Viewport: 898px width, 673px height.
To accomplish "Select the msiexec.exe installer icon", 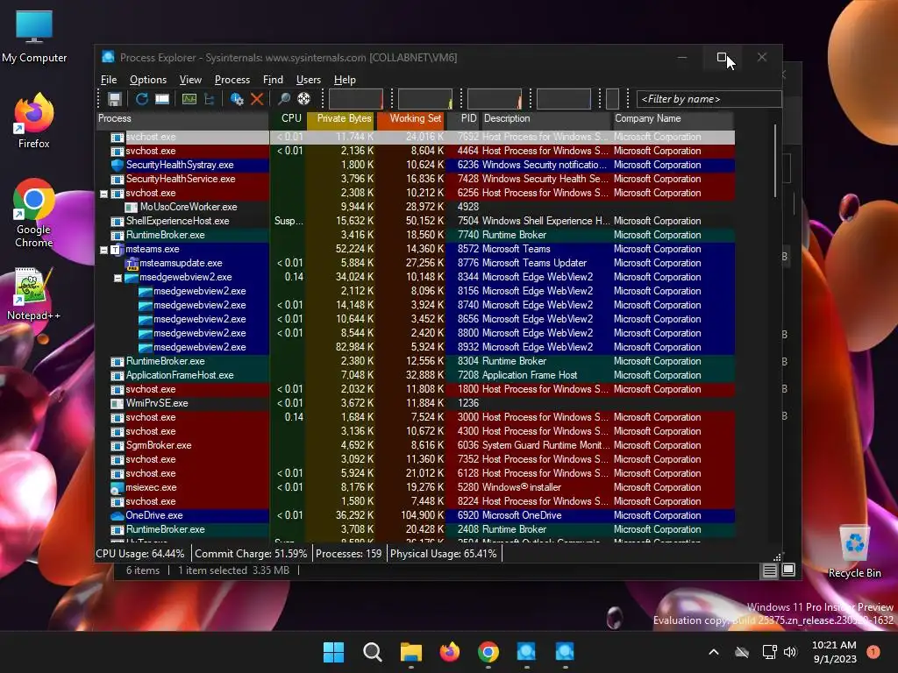I will click(117, 487).
